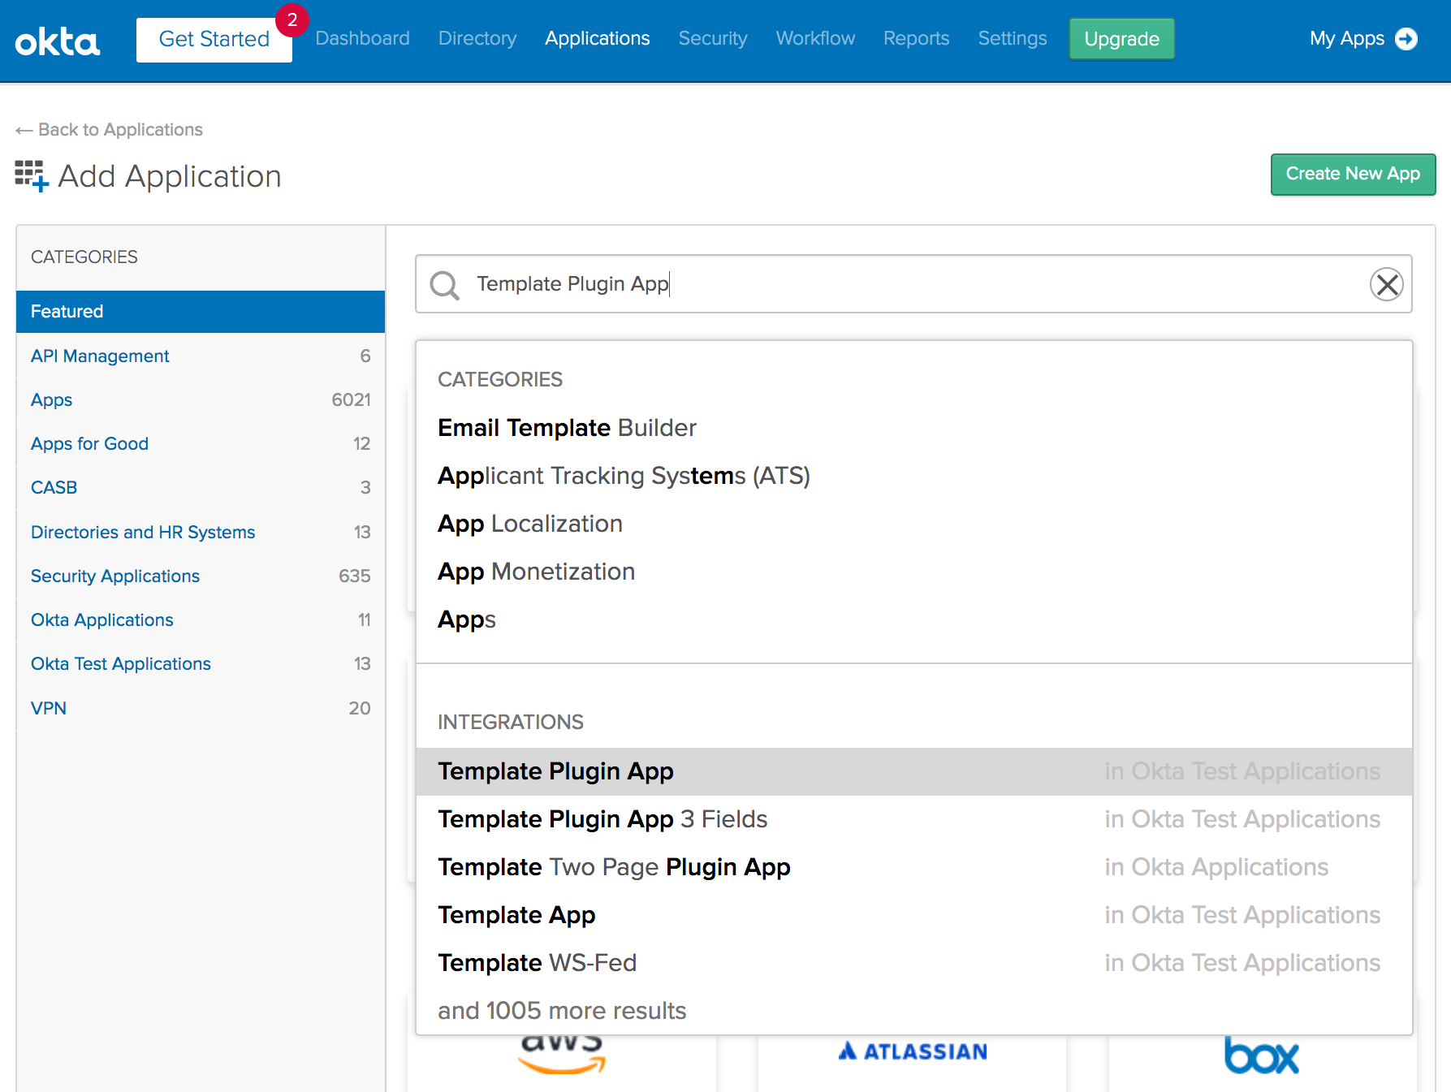Select the Apps category in sidebar
Image resolution: width=1451 pixels, height=1092 pixels.
point(201,399)
